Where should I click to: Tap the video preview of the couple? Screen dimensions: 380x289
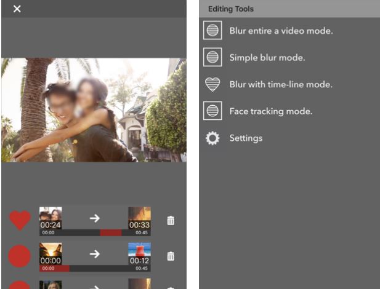tap(94, 110)
